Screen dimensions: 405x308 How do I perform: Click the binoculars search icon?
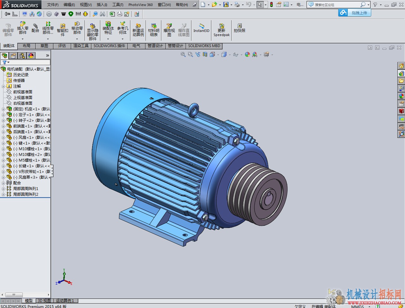click(x=103, y=14)
